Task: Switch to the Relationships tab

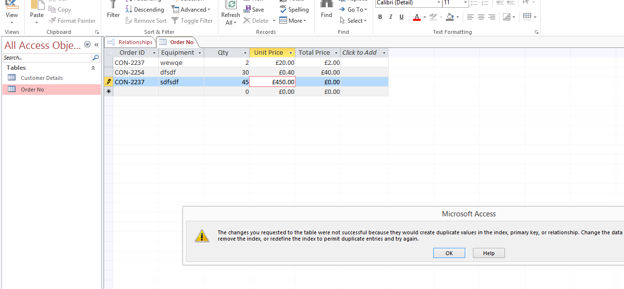Action: (x=130, y=42)
